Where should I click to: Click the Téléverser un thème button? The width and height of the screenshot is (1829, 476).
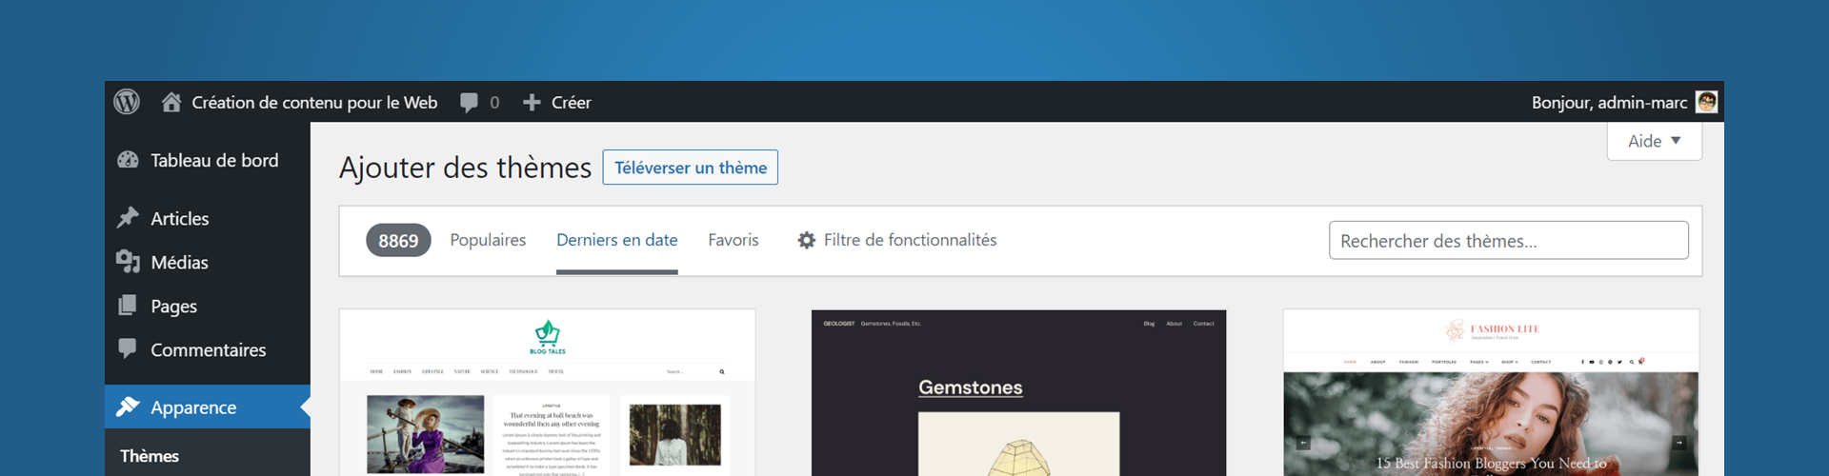click(691, 168)
